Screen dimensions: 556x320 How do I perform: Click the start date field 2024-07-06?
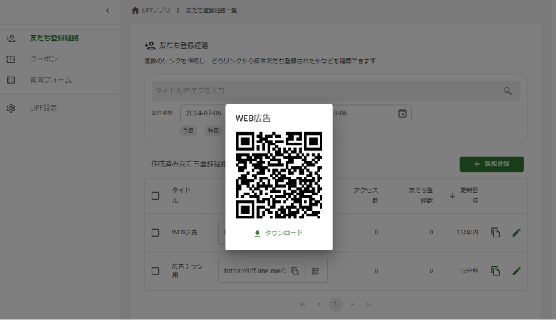click(x=203, y=113)
